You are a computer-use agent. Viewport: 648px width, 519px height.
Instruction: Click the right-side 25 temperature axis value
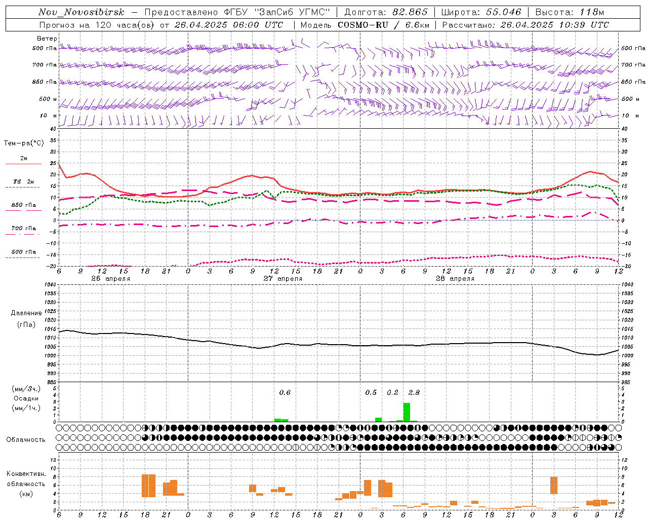pyautogui.click(x=624, y=163)
